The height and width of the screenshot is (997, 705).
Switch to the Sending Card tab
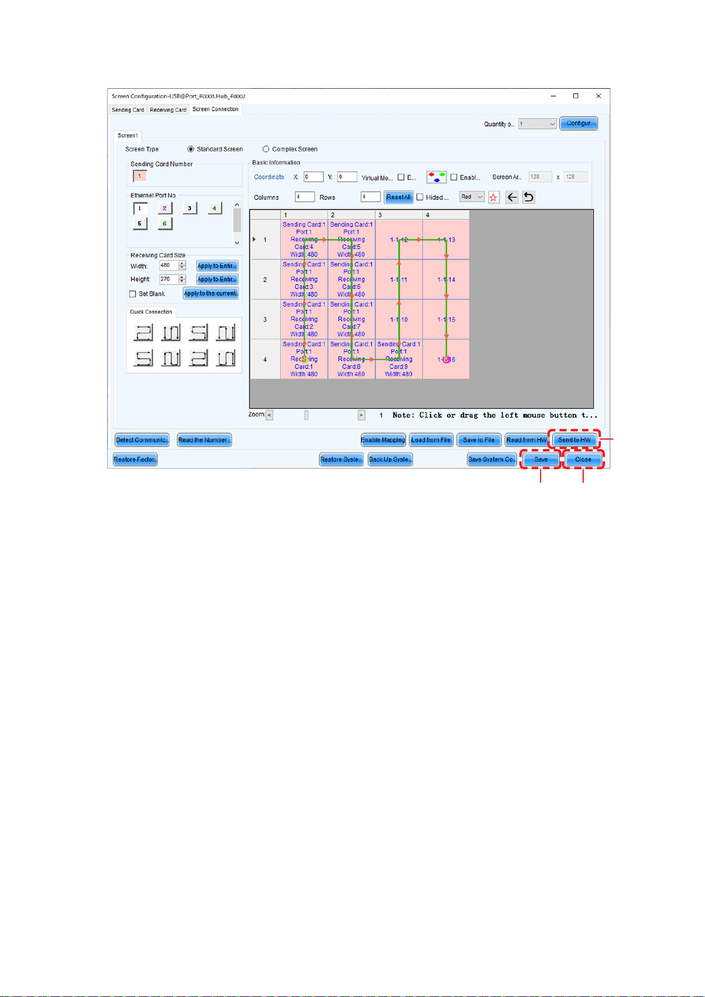pyautogui.click(x=128, y=110)
